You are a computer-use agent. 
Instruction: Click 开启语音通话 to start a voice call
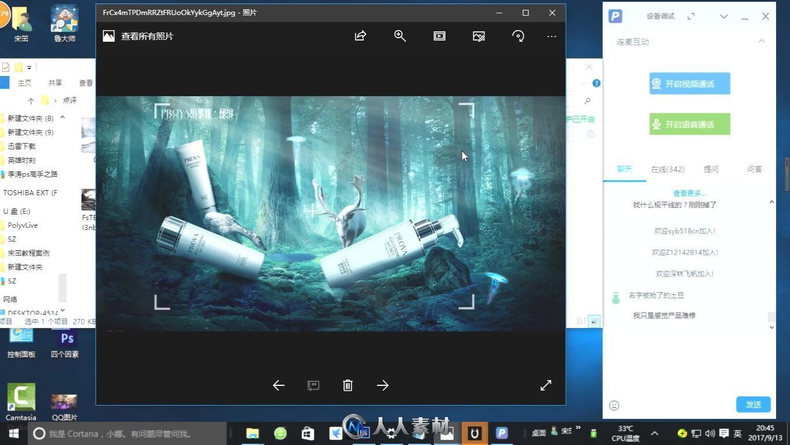click(689, 124)
